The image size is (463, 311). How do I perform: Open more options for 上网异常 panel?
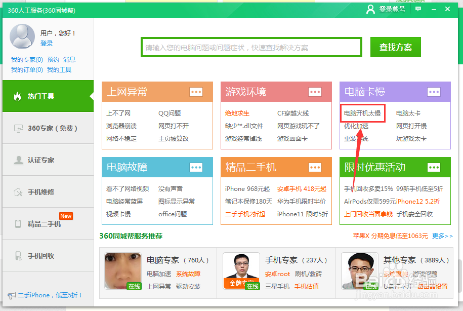[196, 92]
